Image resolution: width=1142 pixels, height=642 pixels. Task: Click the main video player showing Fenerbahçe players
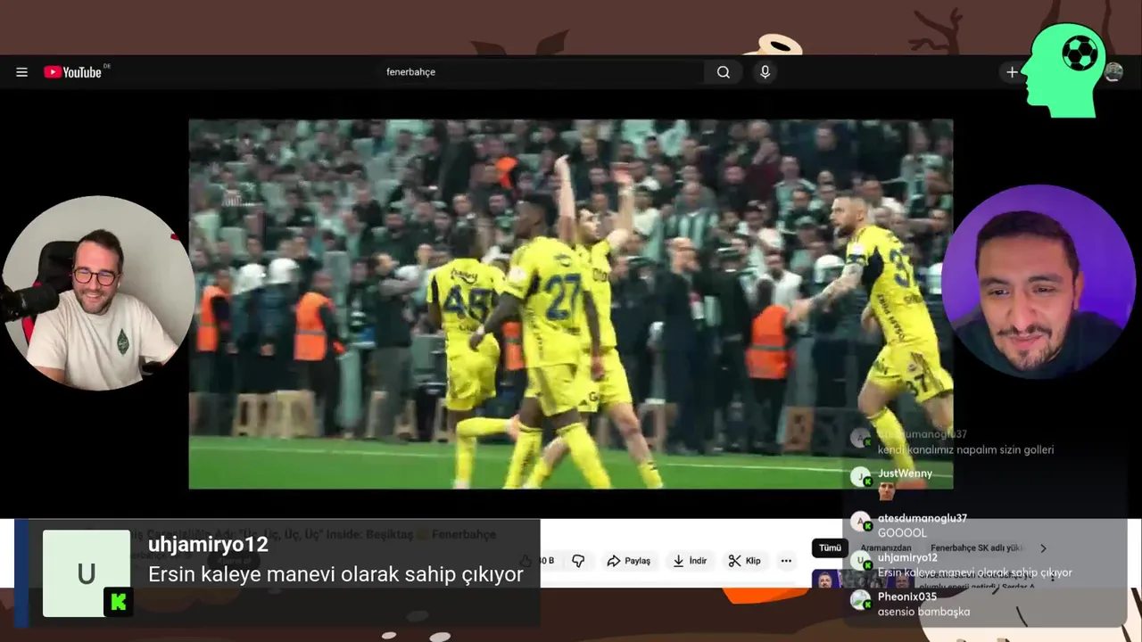(571, 304)
